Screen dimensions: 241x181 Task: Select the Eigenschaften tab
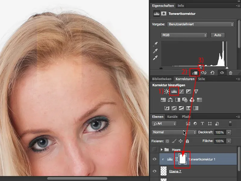point(163,6)
